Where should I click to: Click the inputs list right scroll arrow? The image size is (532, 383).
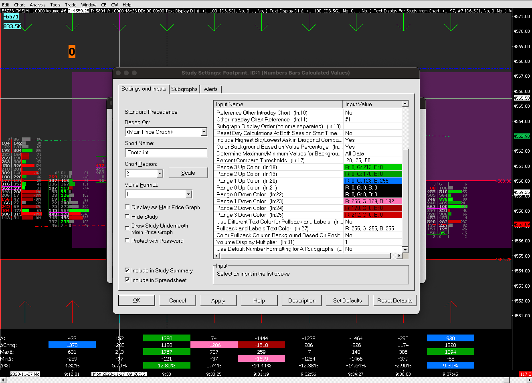pyautogui.click(x=399, y=256)
